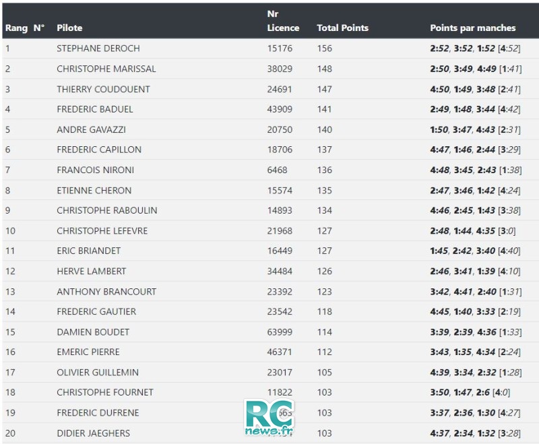
Task: Click ANDRE GAVAZZI total points 140
Action: [324, 129]
